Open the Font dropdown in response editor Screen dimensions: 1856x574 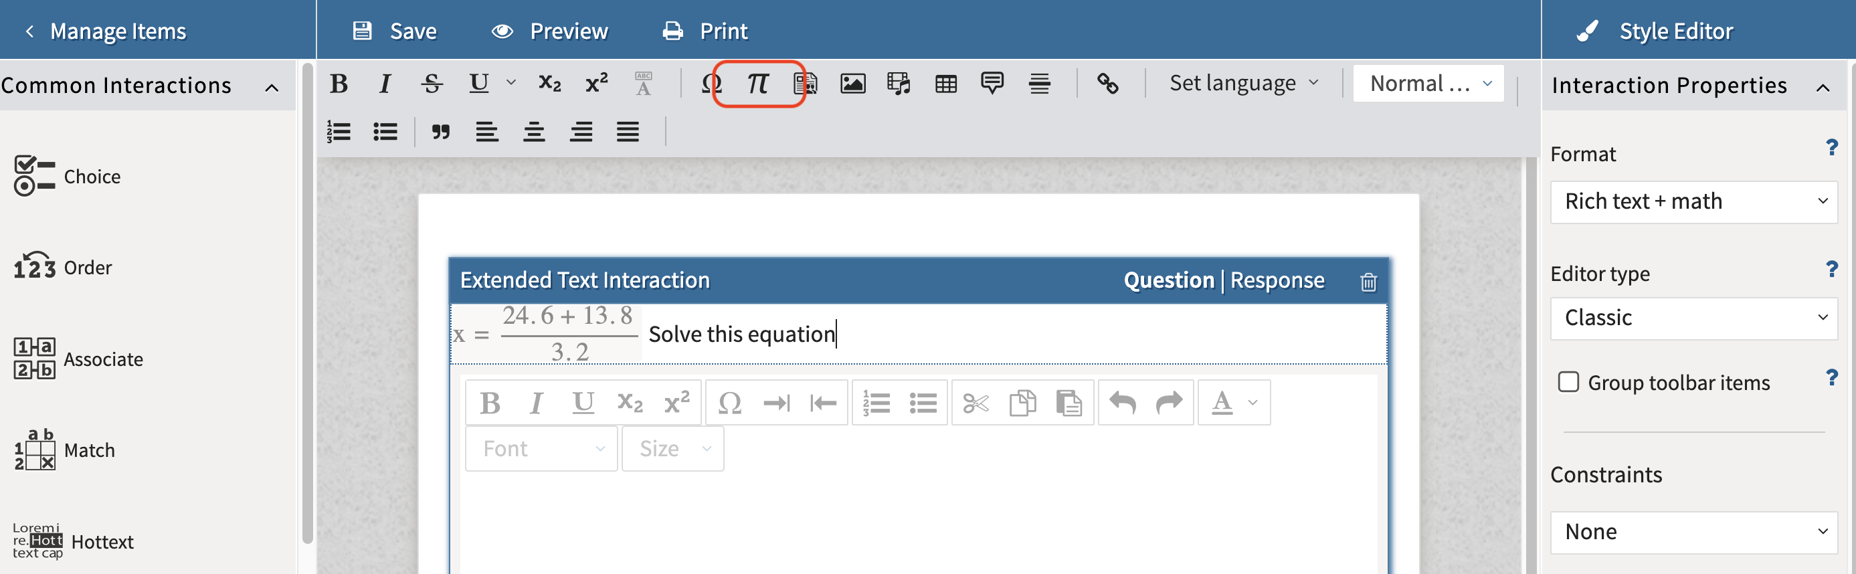click(x=542, y=449)
